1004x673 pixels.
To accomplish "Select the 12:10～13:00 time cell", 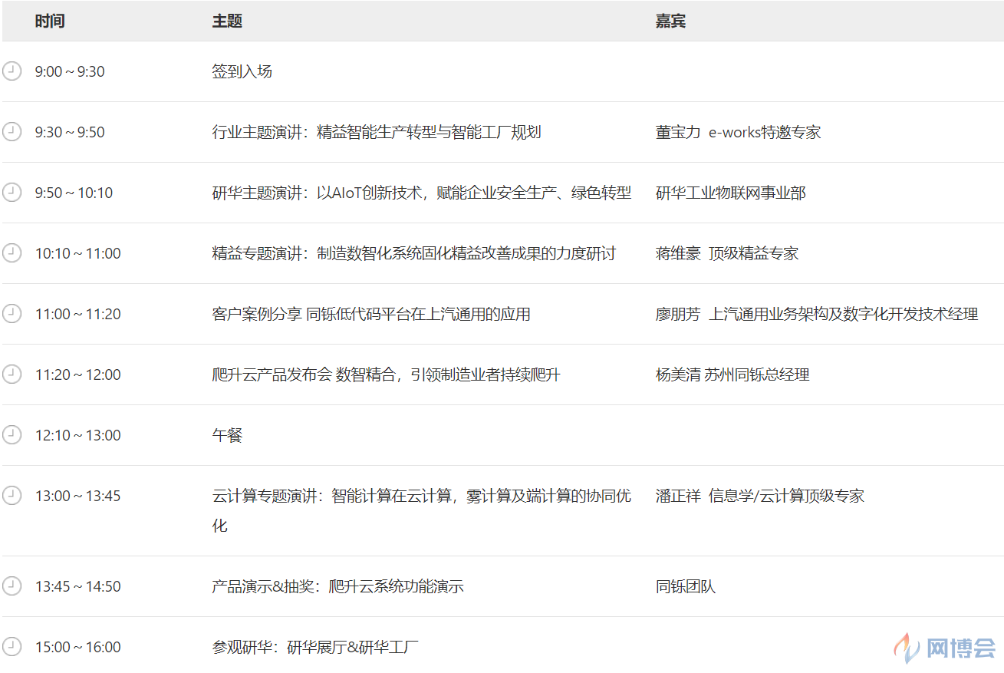I will coord(78,436).
